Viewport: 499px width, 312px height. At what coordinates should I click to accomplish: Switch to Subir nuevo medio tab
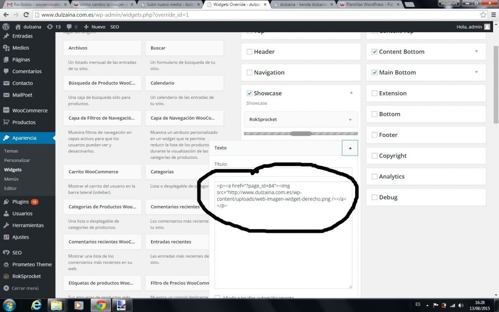coord(171,5)
